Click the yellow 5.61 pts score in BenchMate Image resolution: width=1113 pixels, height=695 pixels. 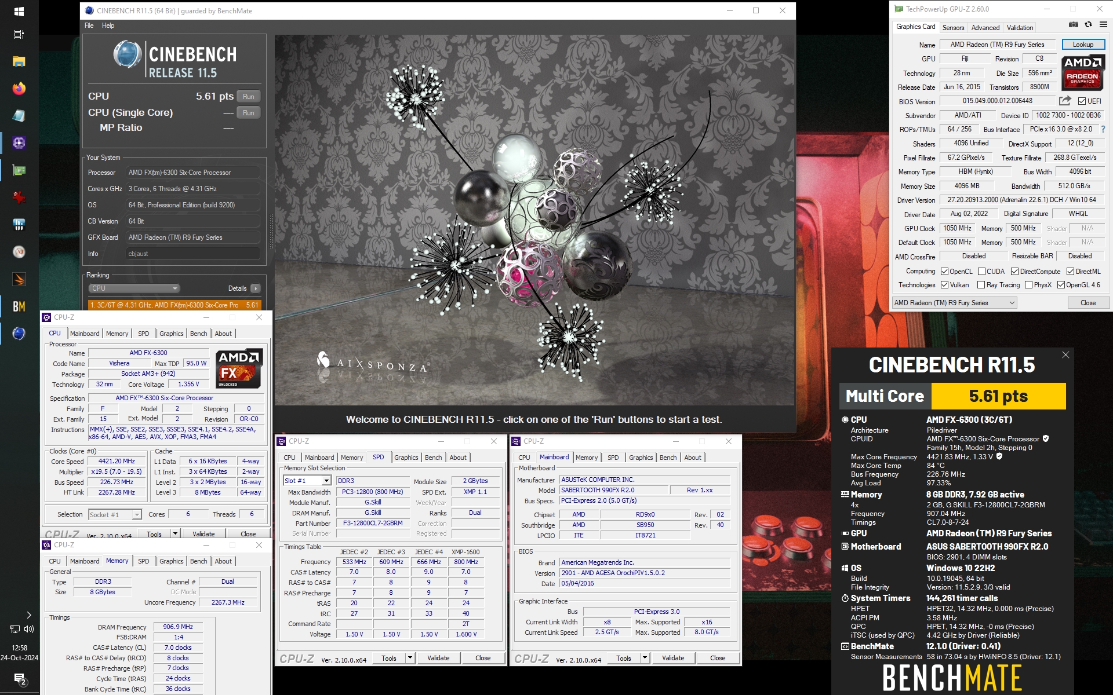998,396
